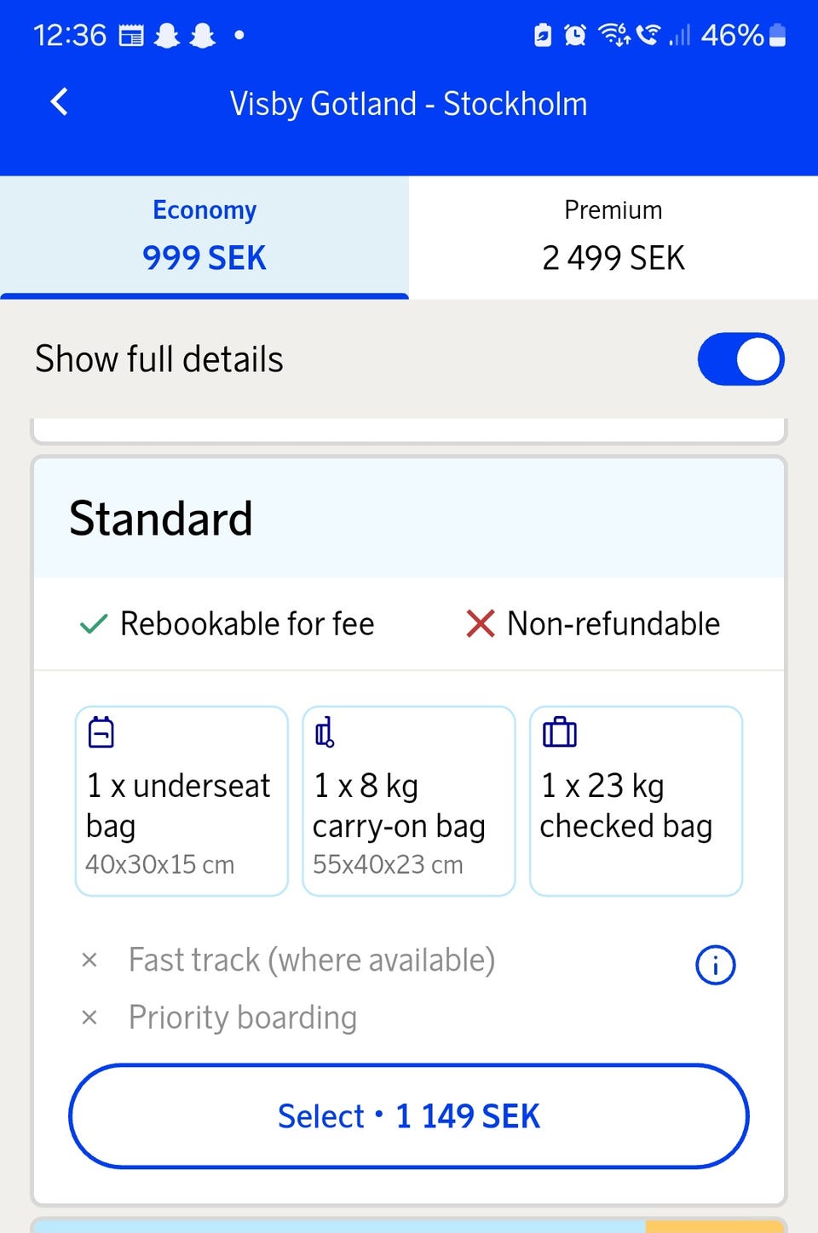The height and width of the screenshot is (1233, 818).
Task: Tap the green Rebookable checkmark icon
Action: pyautogui.click(x=93, y=624)
